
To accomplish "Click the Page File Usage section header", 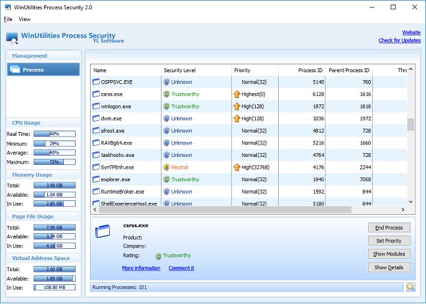I will tap(43, 217).
